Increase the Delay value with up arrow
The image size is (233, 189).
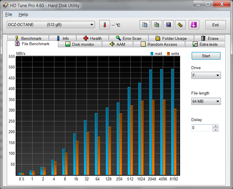[x=216, y=126]
